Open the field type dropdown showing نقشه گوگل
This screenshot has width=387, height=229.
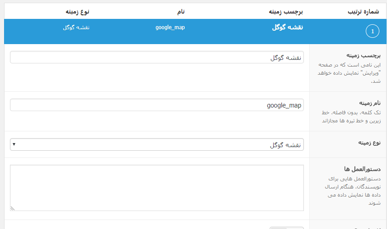coord(157,144)
